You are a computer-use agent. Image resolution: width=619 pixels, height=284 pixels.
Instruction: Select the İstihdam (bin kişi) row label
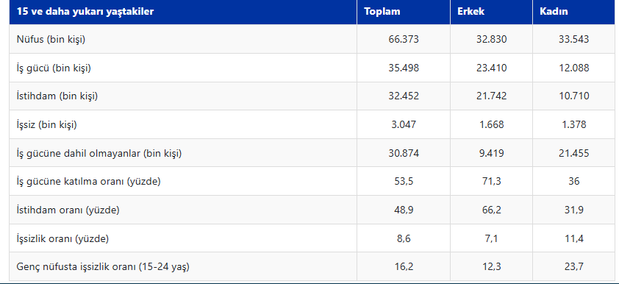click(57, 96)
